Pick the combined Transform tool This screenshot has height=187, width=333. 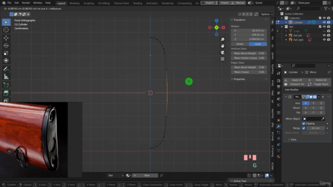click(x=6, y=61)
